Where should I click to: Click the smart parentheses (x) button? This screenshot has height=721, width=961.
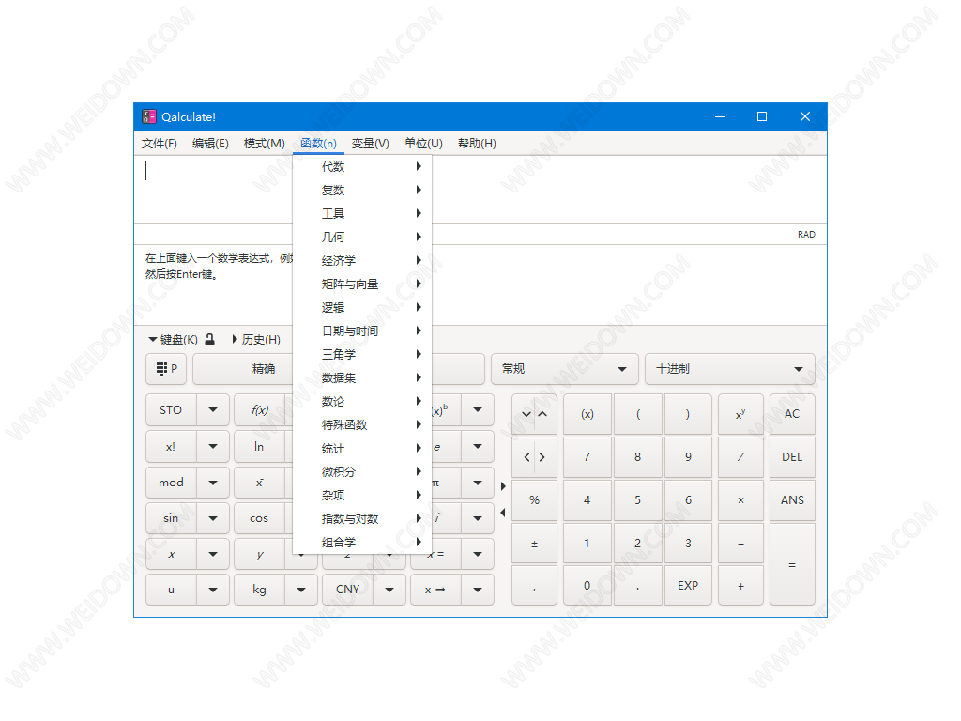click(x=587, y=414)
